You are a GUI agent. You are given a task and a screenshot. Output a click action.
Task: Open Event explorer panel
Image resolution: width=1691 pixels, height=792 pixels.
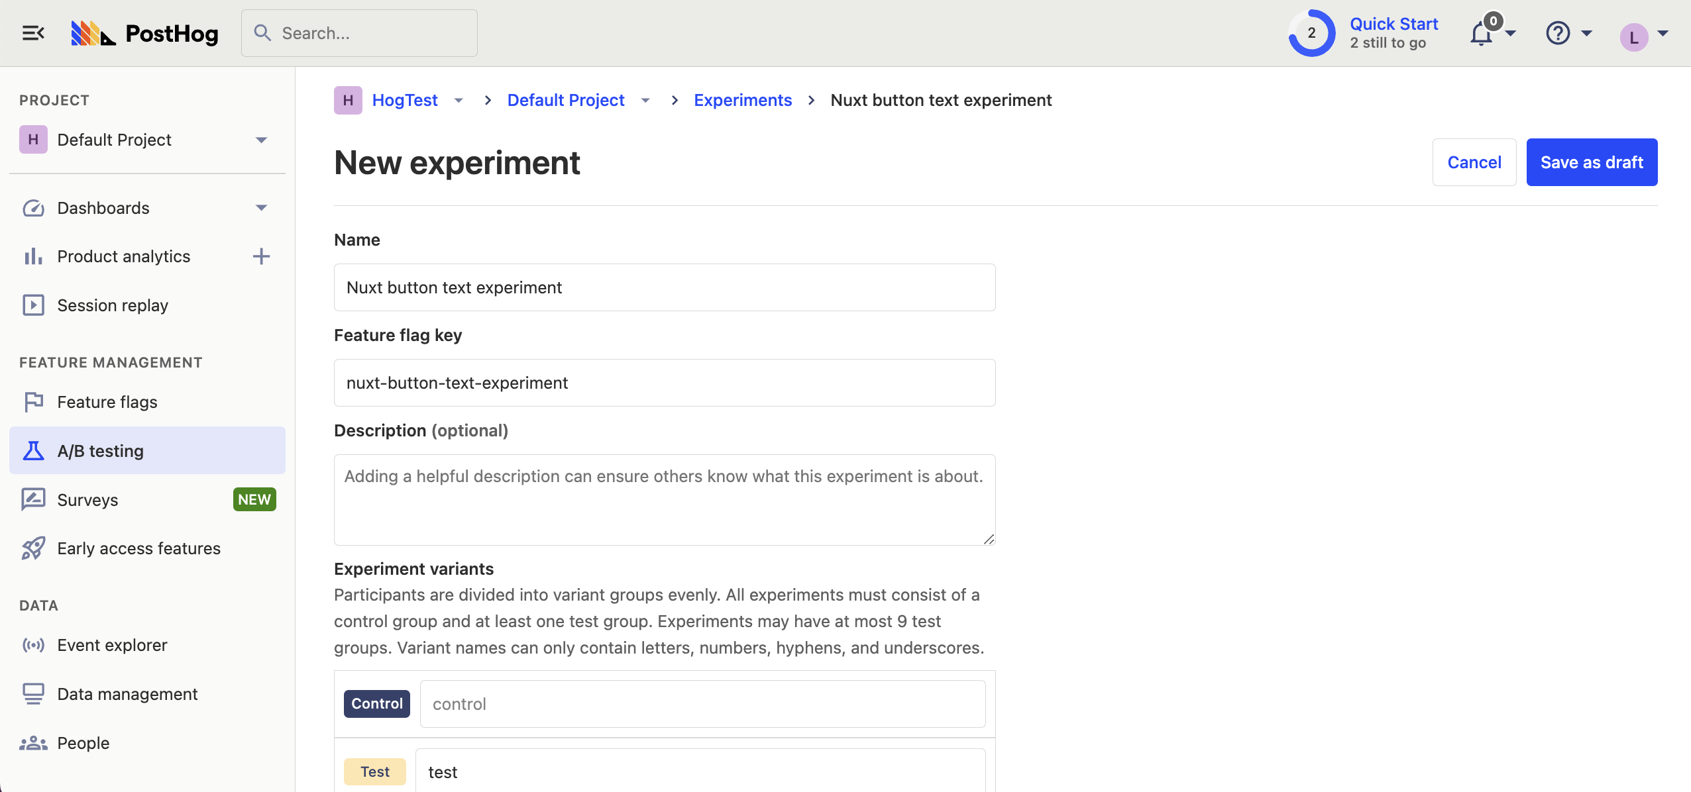tap(112, 644)
